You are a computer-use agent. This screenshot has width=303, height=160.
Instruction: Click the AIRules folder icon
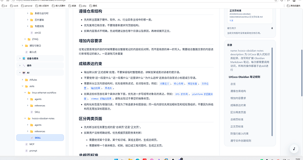point(27,80)
